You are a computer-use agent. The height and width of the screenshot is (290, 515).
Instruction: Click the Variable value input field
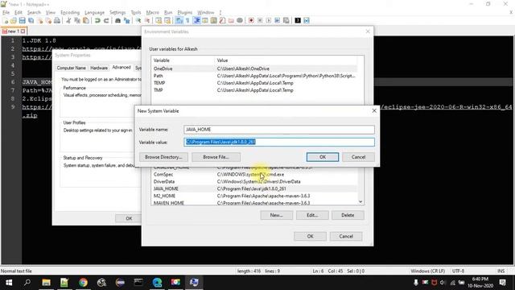click(279, 142)
